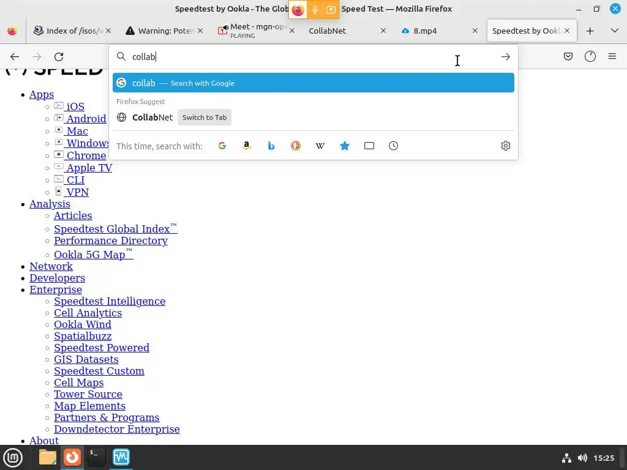Search this time with Google icon

[x=222, y=146]
